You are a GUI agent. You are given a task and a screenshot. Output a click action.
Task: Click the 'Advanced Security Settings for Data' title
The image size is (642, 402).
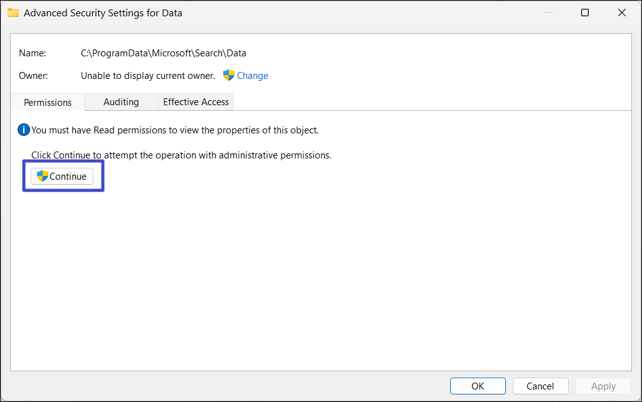click(103, 13)
